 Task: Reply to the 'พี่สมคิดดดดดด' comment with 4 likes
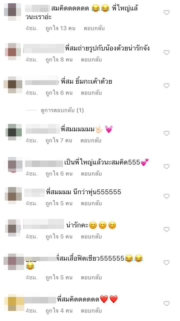[91, 311]
